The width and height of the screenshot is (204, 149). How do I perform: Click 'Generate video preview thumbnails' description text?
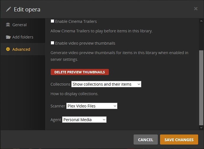coord(119,56)
